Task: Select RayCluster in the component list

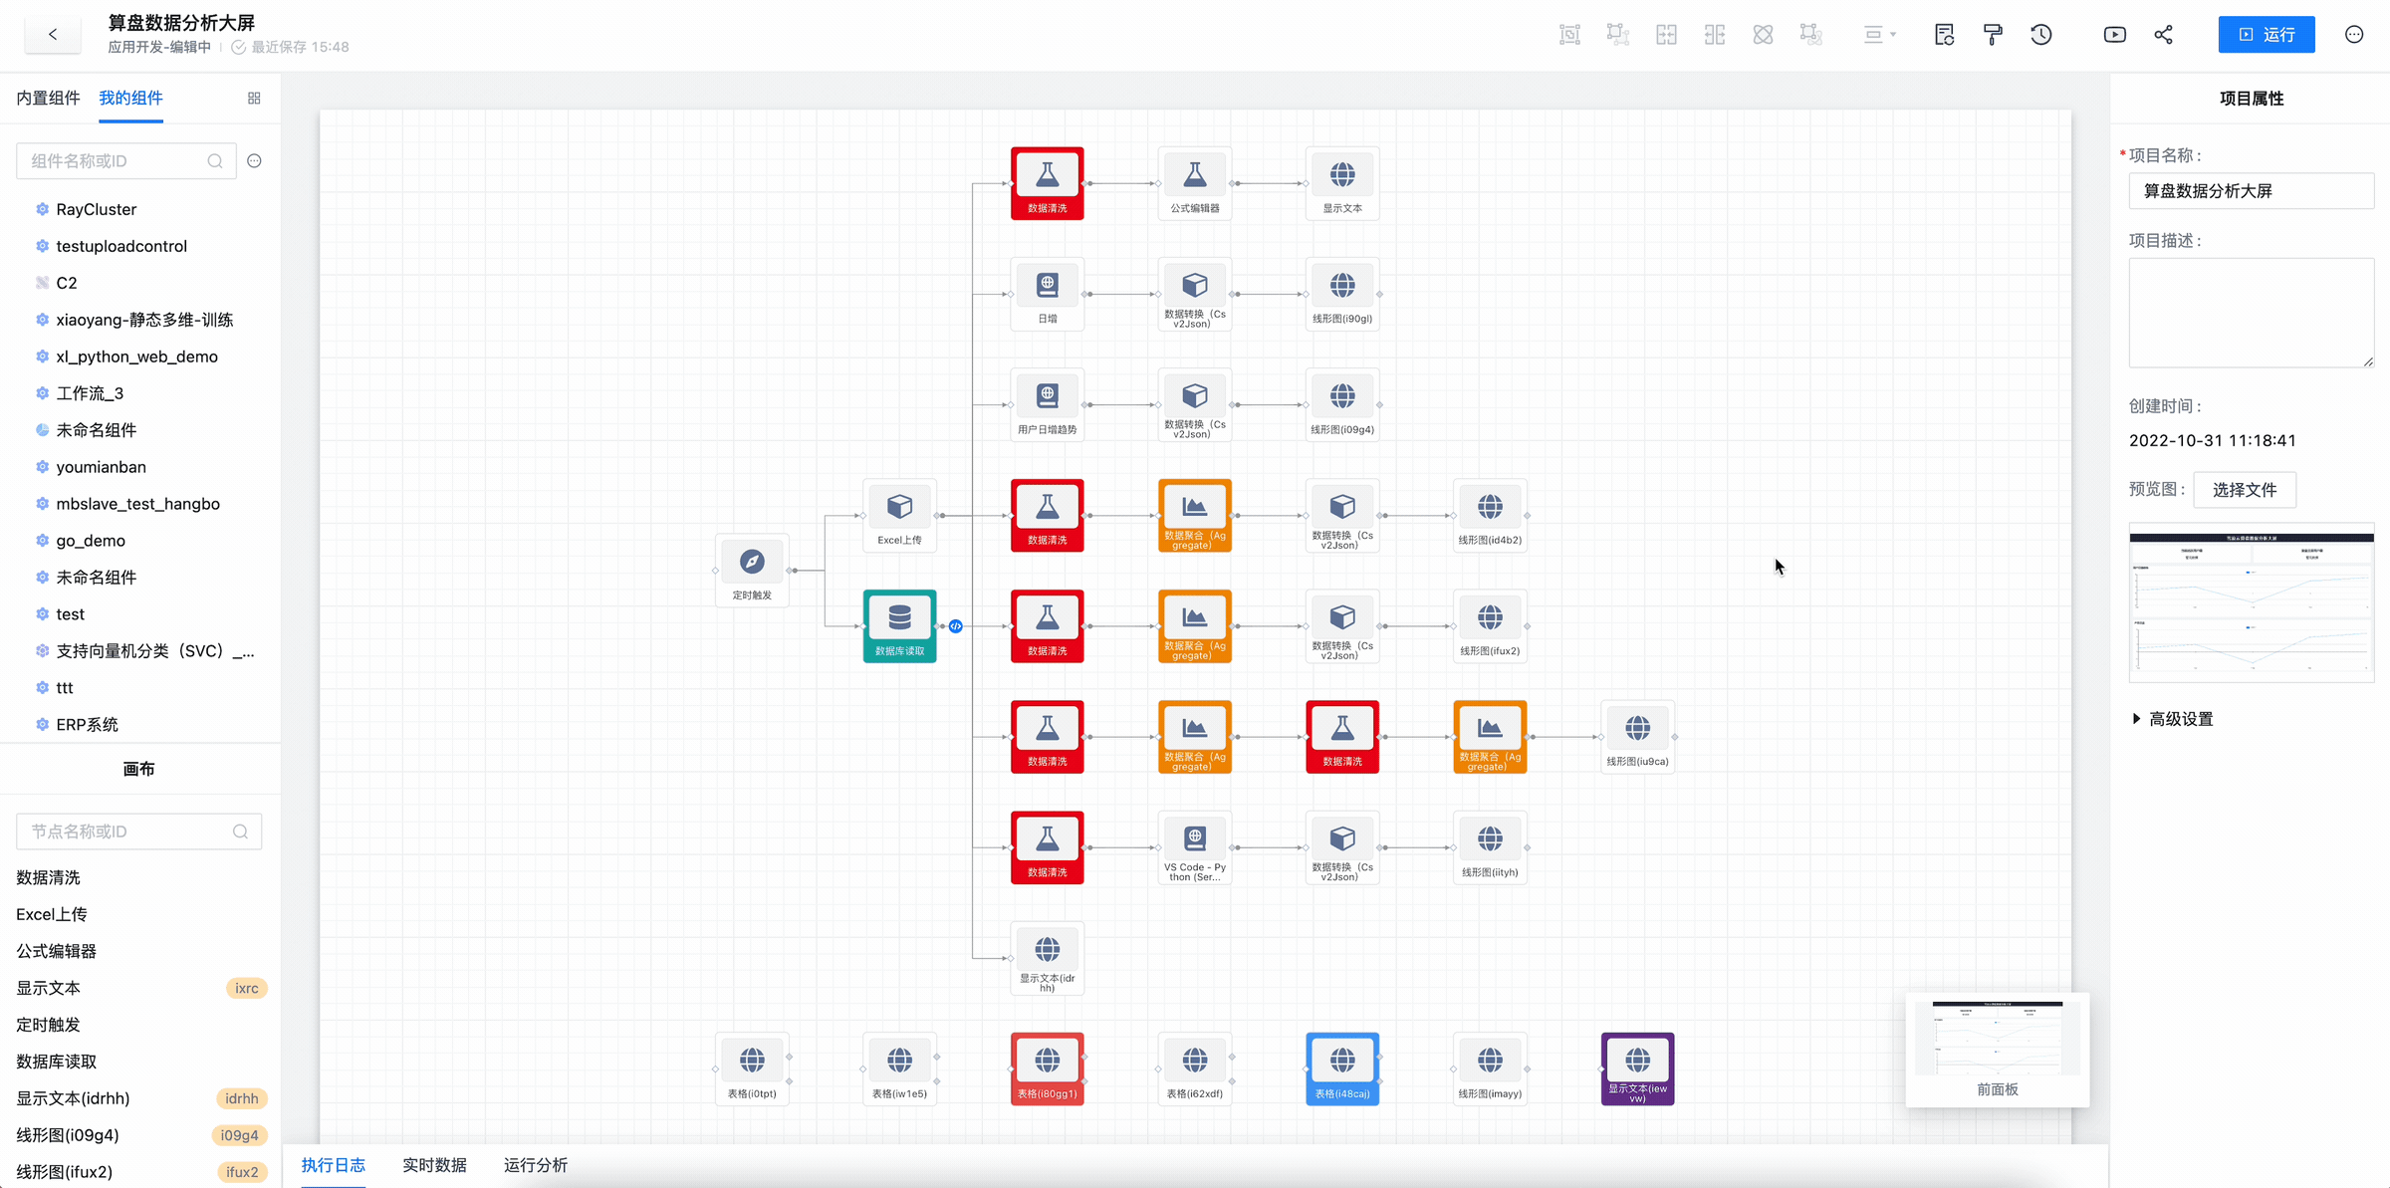Action: (96, 209)
